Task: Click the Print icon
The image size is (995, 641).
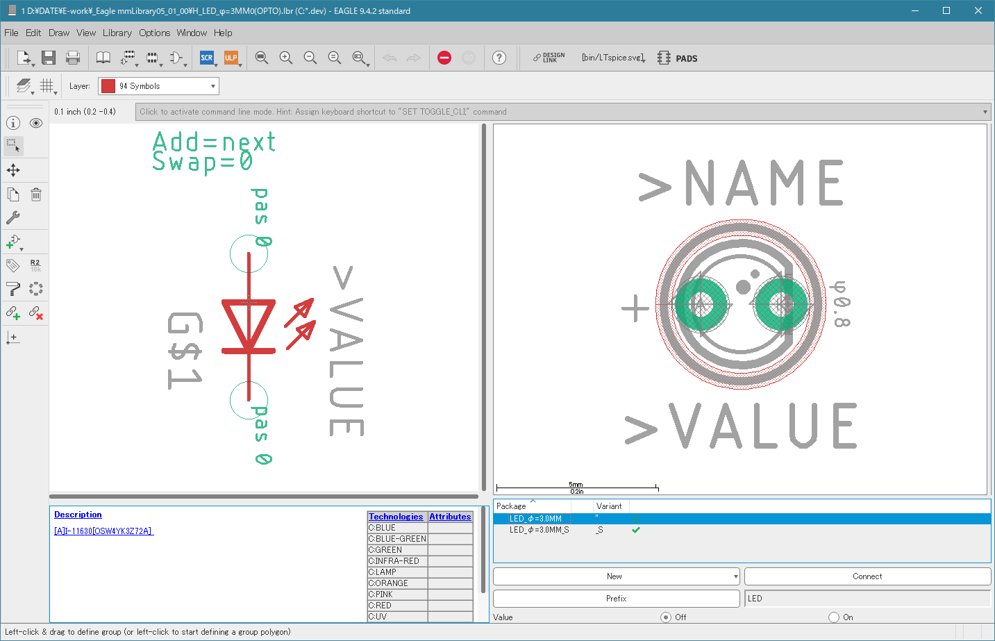Action: click(72, 58)
